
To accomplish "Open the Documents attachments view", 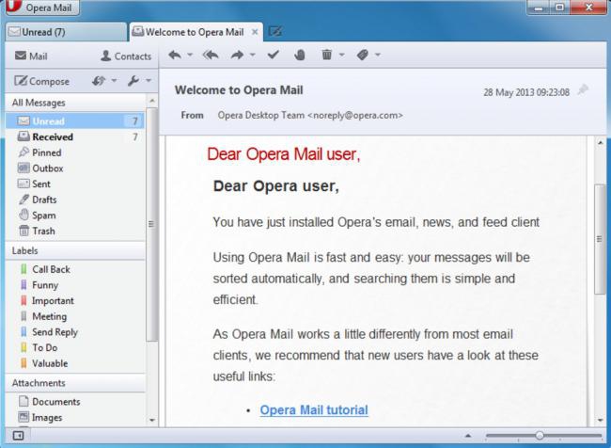I will tap(75, 402).
